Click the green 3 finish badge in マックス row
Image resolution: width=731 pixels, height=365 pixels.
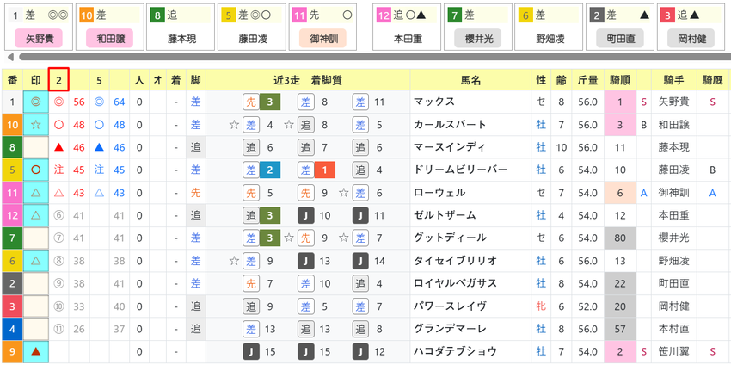[270, 102]
